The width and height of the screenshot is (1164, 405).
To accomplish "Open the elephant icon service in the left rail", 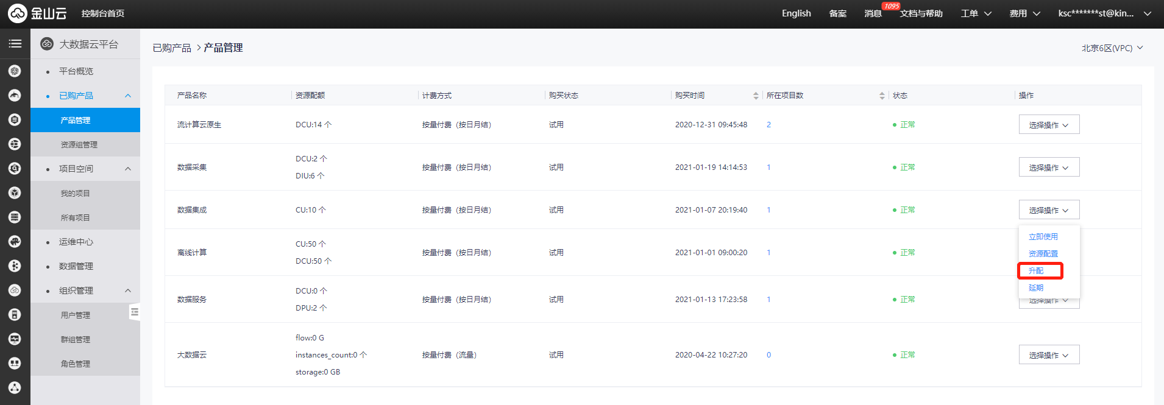I will (x=15, y=242).
